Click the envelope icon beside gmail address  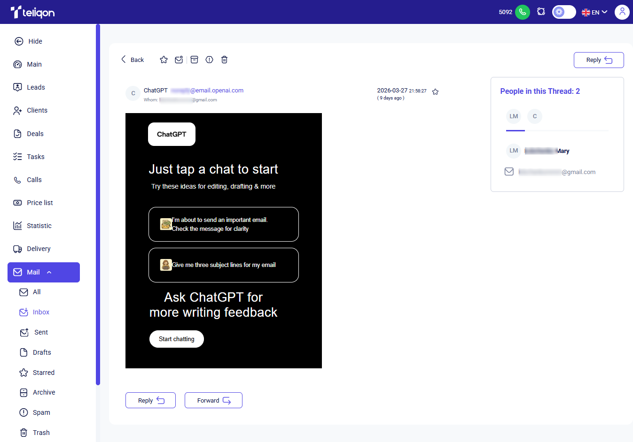coord(509,172)
